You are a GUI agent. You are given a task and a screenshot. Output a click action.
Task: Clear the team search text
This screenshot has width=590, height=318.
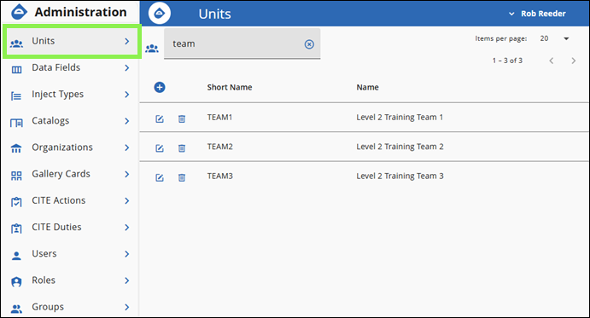coord(309,44)
